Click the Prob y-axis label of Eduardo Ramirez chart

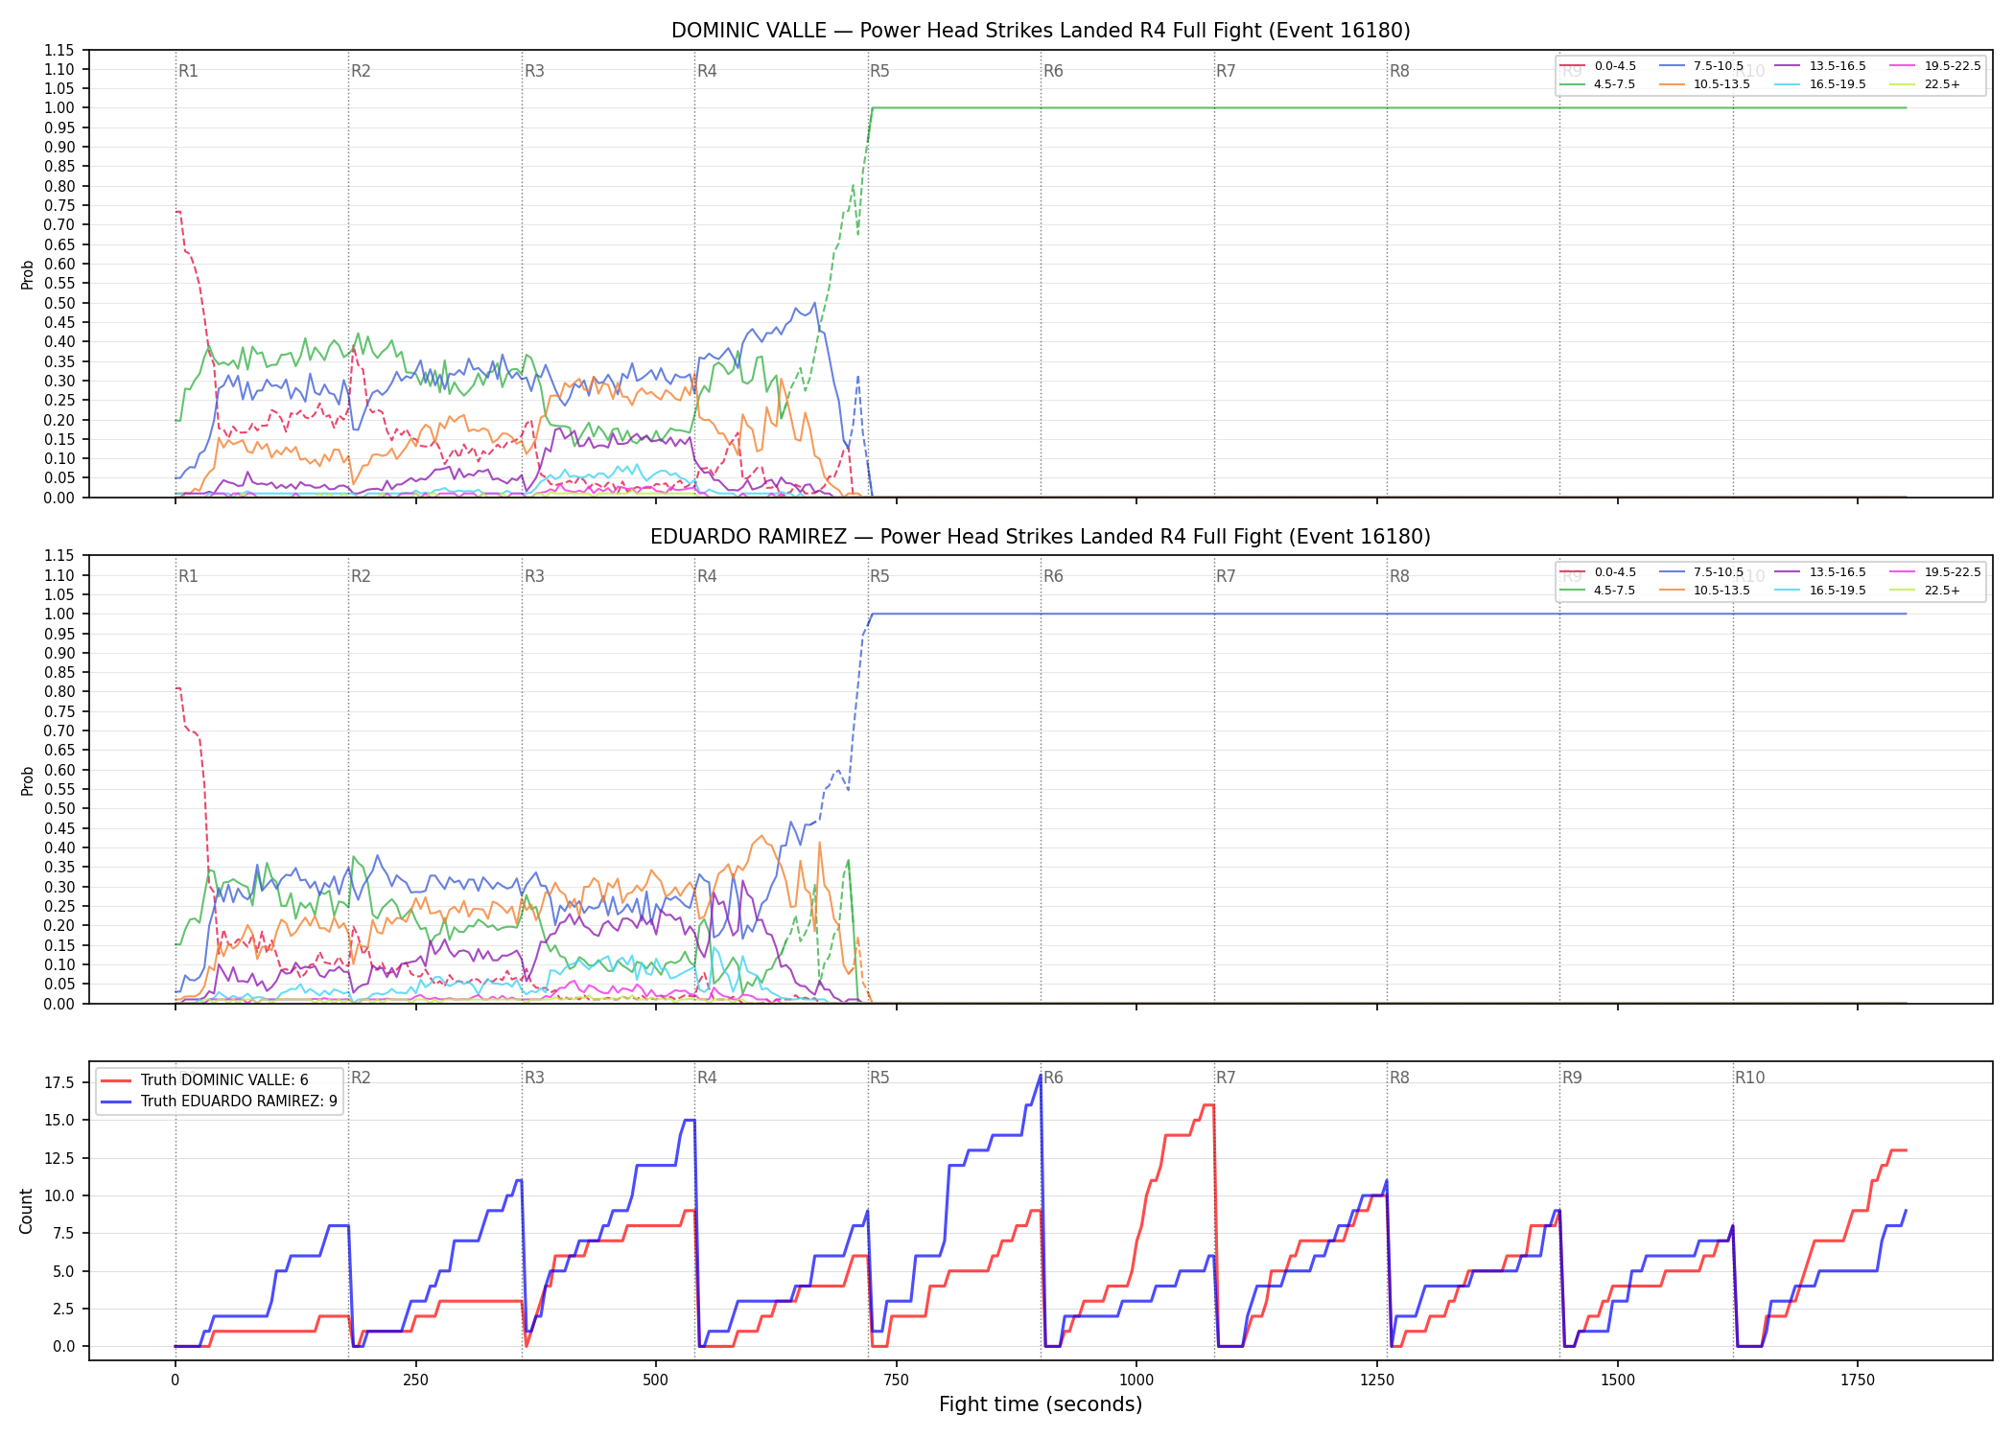[27, 780]
